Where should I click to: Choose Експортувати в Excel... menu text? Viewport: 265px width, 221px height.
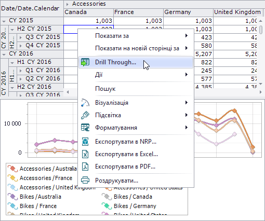coord(126,154)
